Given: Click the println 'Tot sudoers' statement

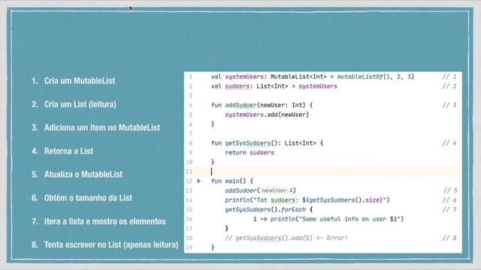Looking at the screenshot, I should coord(307,200).
